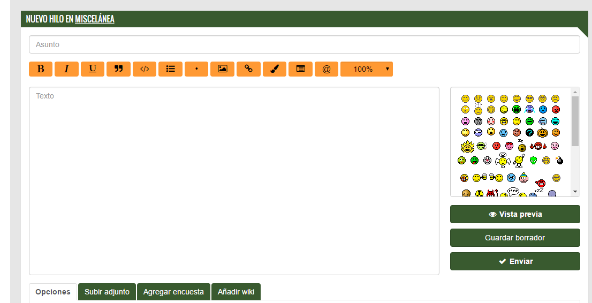The image size is (592, 303).
Task: Click the Vista previa button
Action: tap(515, 214)
